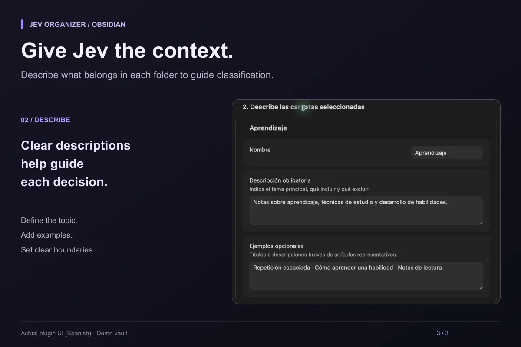Click the 'Describe what belongs in each folder' subtitle
The image size is (521, 347).
147,75
